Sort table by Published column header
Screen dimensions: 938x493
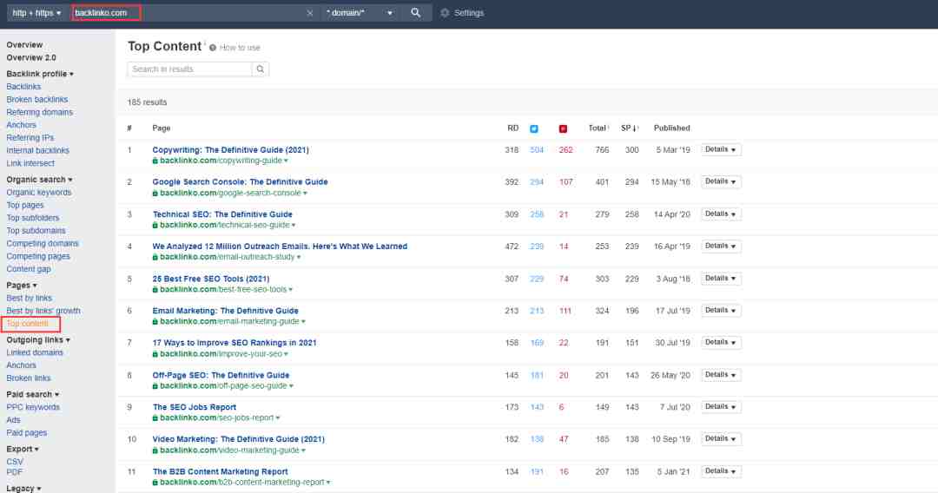pyautogui.click(x=671, y=128)
